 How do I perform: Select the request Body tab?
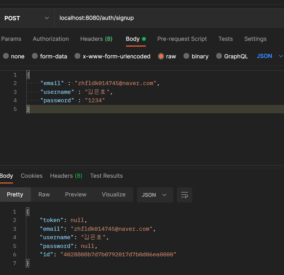click(x=136, y=39)
